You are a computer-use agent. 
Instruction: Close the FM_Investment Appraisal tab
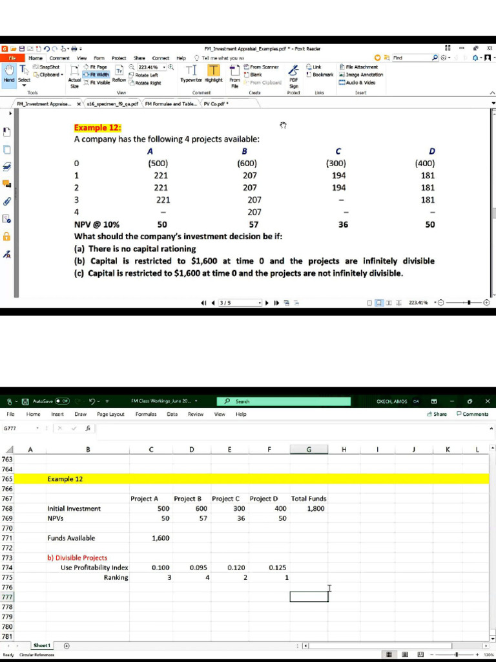tap(78, 103)
